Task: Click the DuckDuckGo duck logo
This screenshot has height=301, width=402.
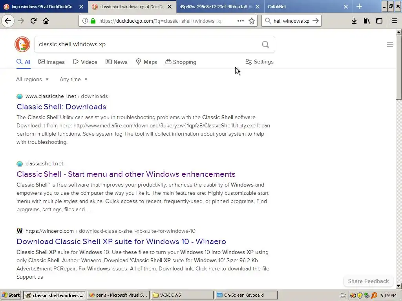Action: [x=22, y=44]
